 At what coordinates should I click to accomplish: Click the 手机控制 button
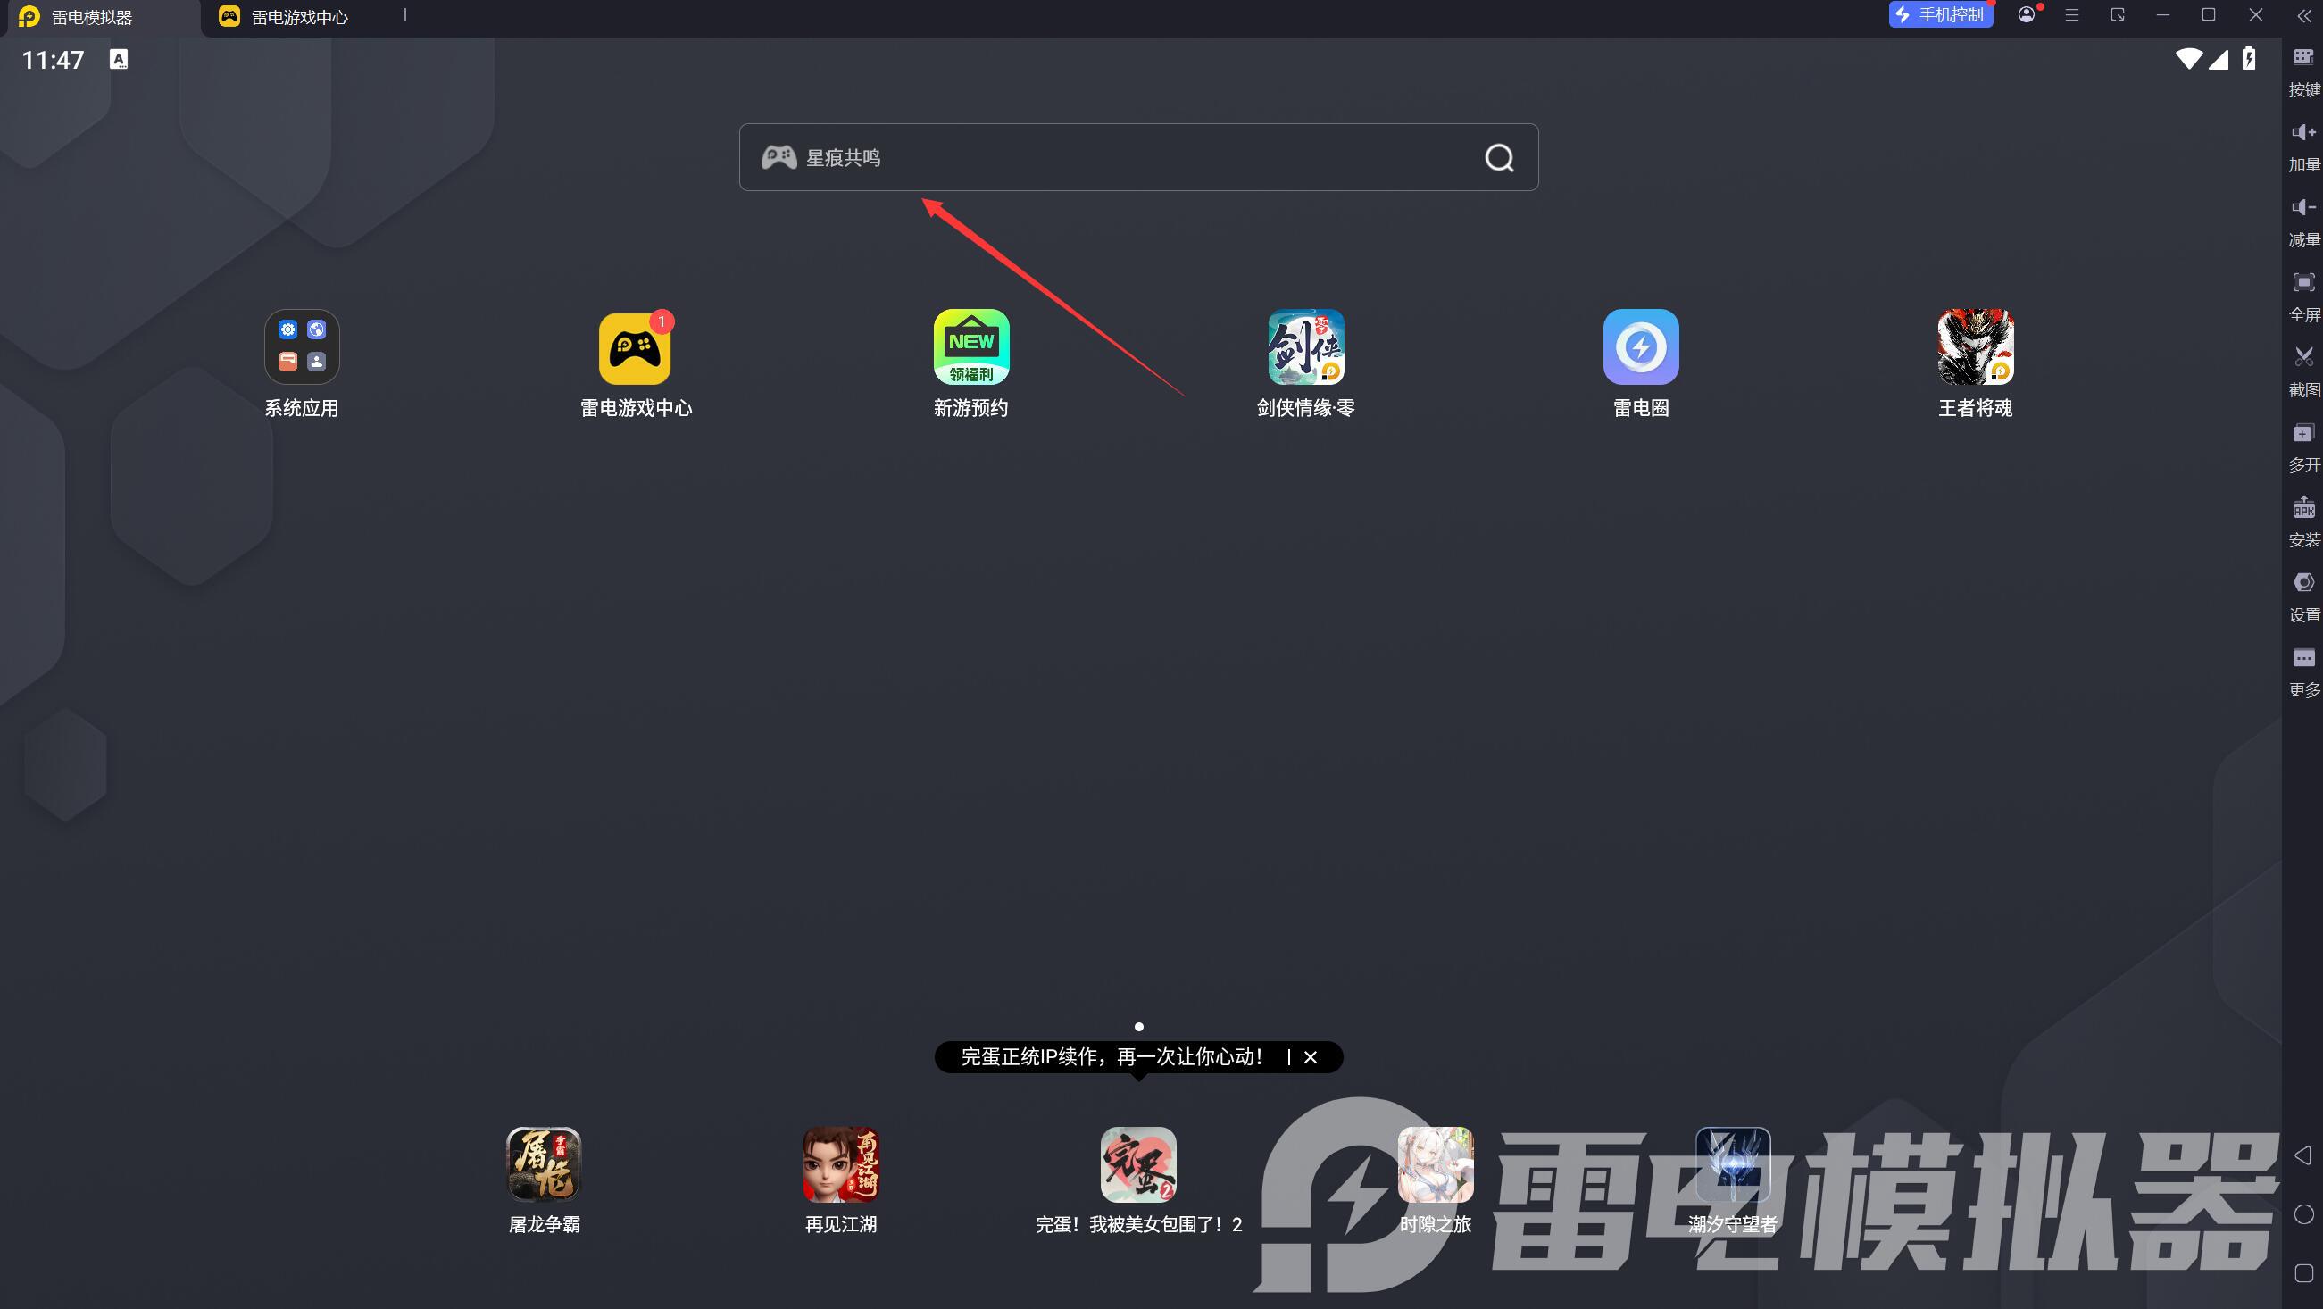(x=1941, y=15)
